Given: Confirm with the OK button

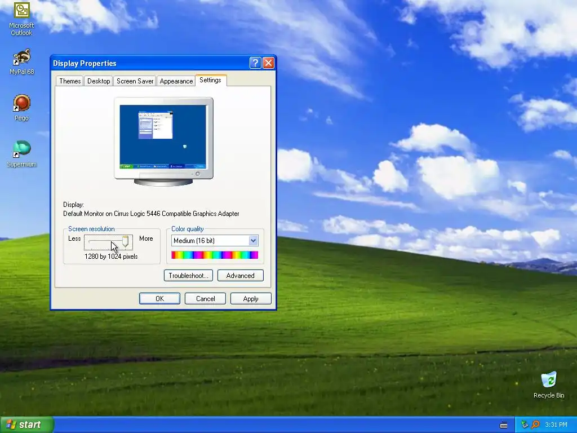Looking at the screenshot, I should [x=159, y=299].
